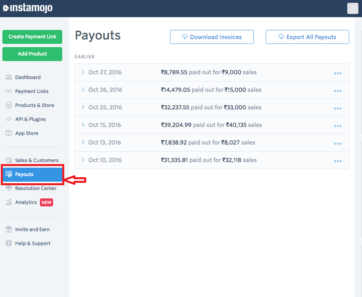This screenshot has height=297, width=362.
Task: Open more options for Oct 15, 2016 payout
Action: 338,126
